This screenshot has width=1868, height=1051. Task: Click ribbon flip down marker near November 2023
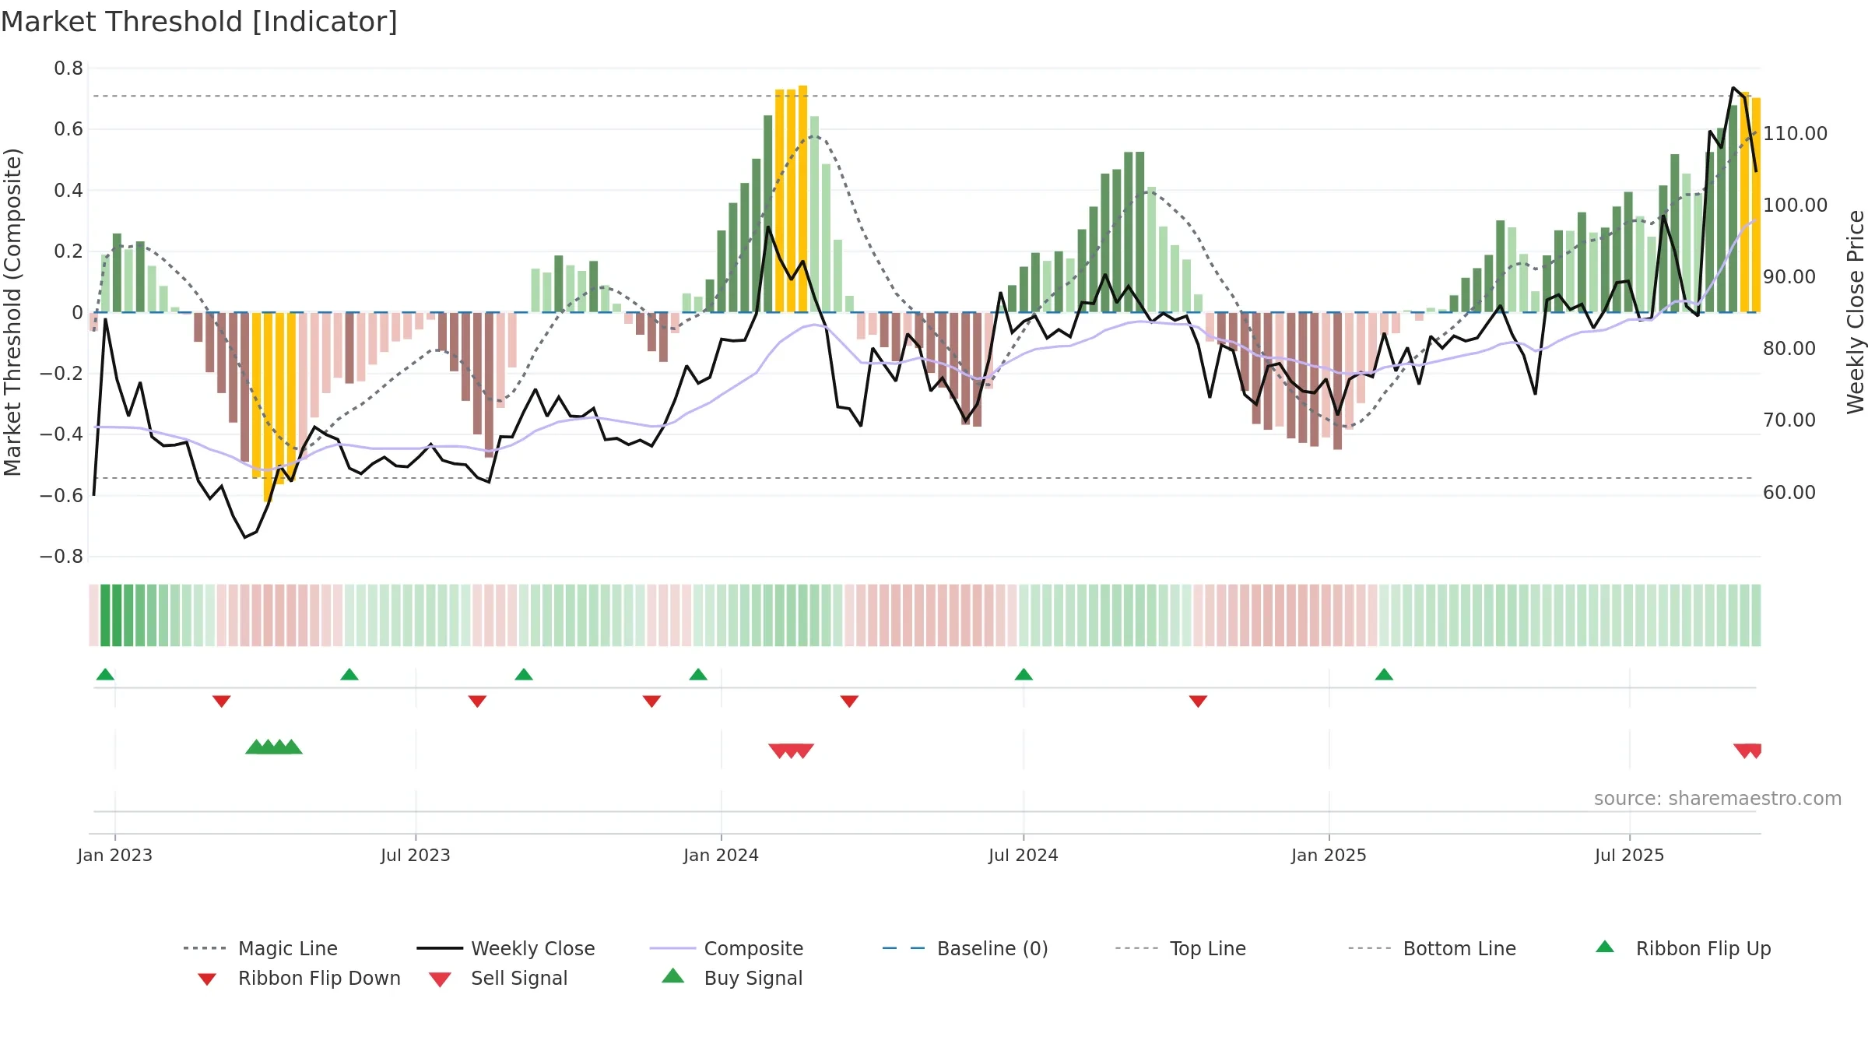(652, 701)
